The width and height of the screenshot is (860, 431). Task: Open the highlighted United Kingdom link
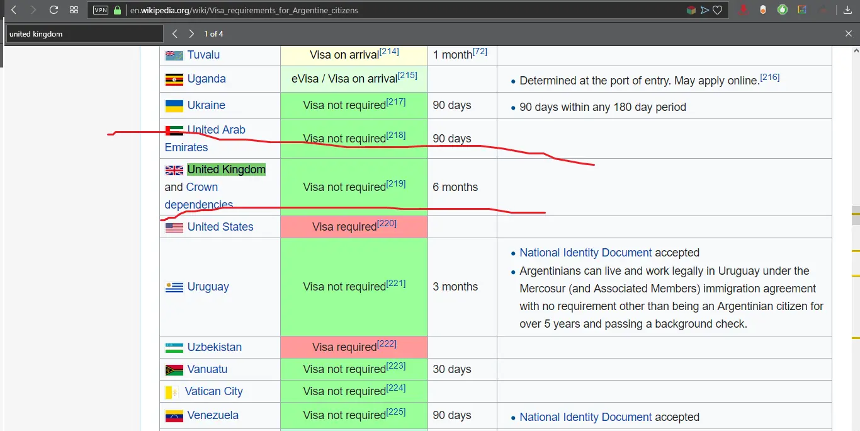point(227,170)
